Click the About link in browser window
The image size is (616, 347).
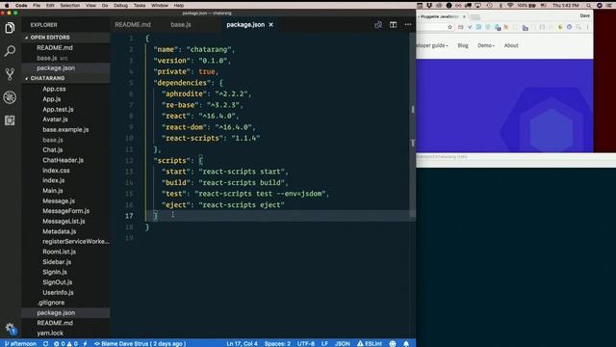tap(511, 45)
